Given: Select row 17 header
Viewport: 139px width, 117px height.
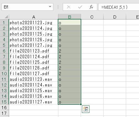Looking at the screenshot, I should tap(4, 113).
